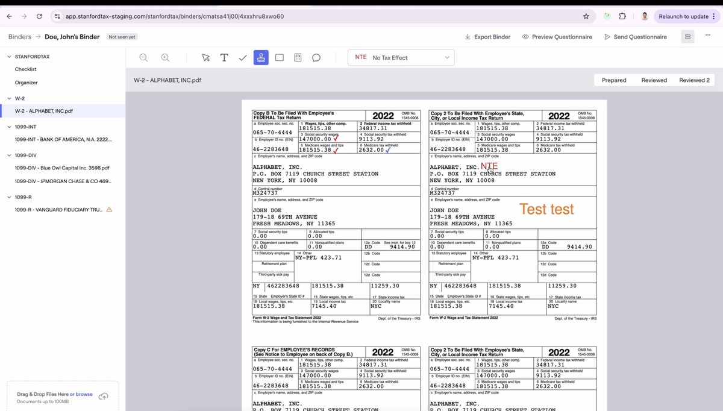Click the orange Test test annotation
This screenshot has height=411, width=723.
[x=546, y=209]
